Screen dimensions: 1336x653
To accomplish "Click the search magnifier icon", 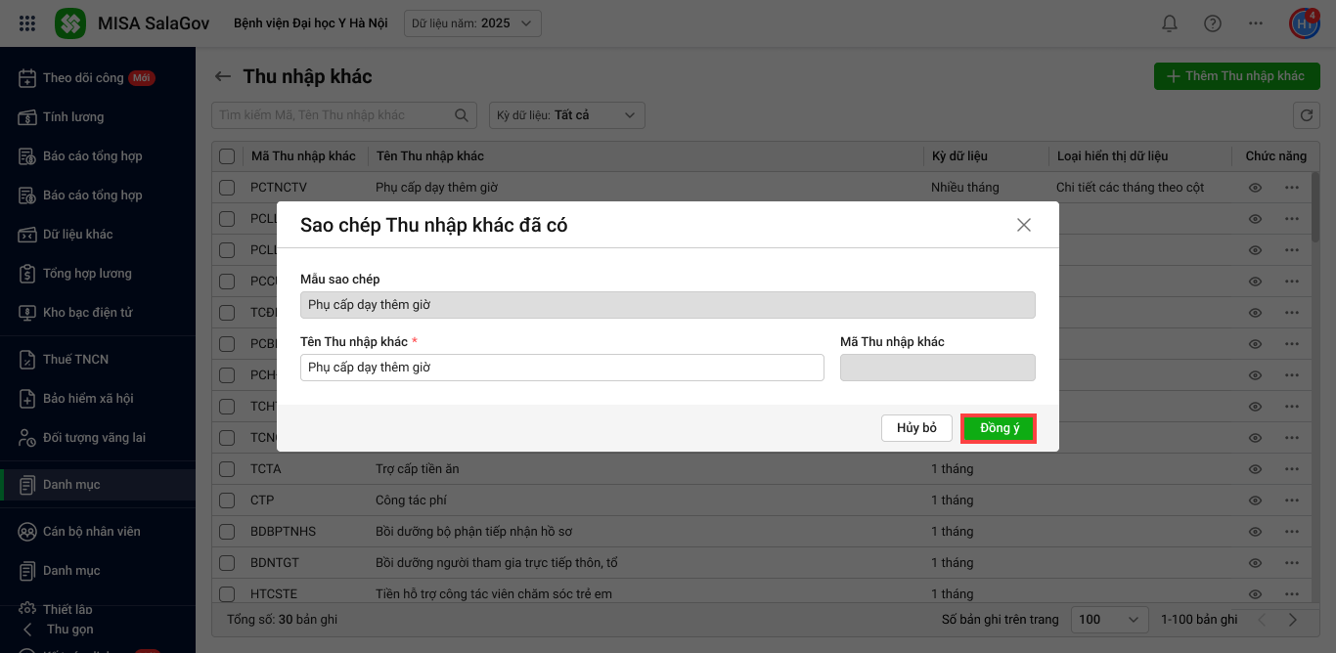I will pyautogui.click(x=462, y=115).
